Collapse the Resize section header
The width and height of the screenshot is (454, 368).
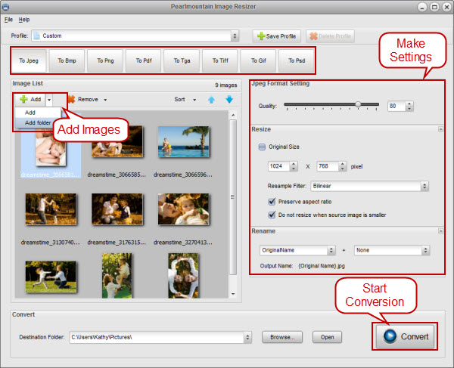pos(440,129)
